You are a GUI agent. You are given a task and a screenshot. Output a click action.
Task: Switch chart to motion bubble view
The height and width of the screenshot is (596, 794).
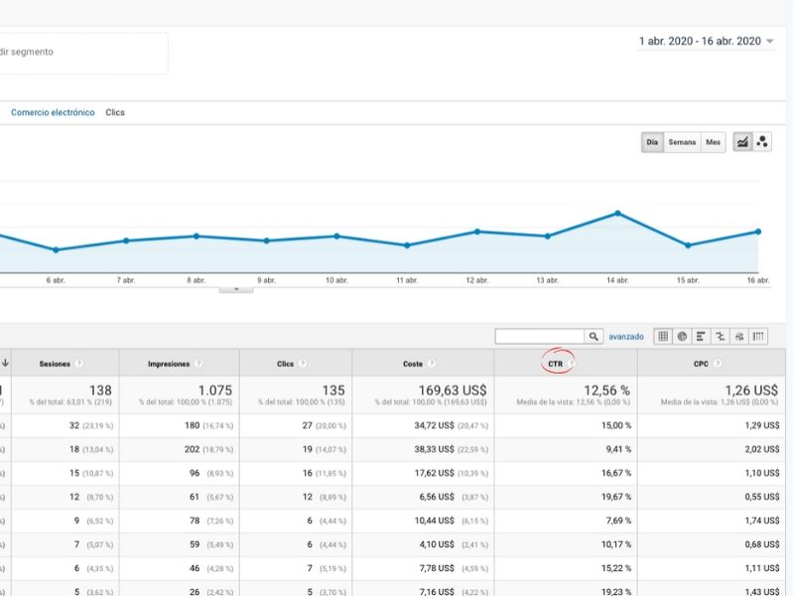pos(762,142)
